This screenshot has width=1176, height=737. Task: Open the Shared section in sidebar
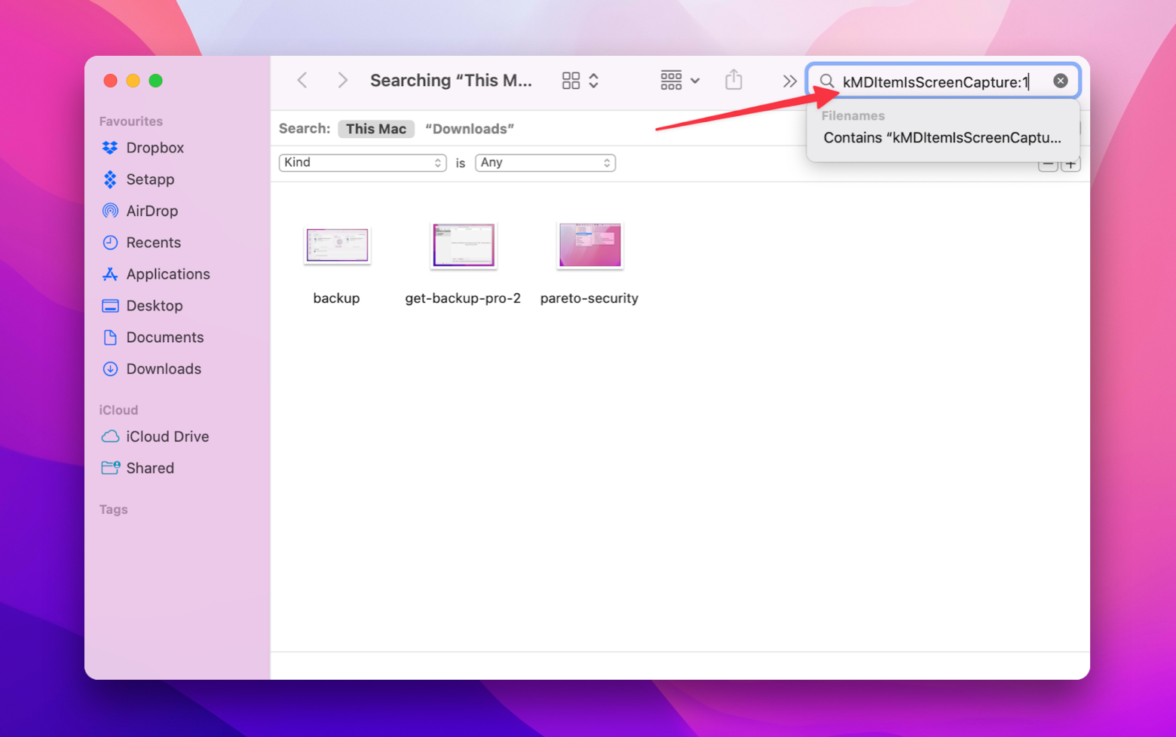point(149,468)
